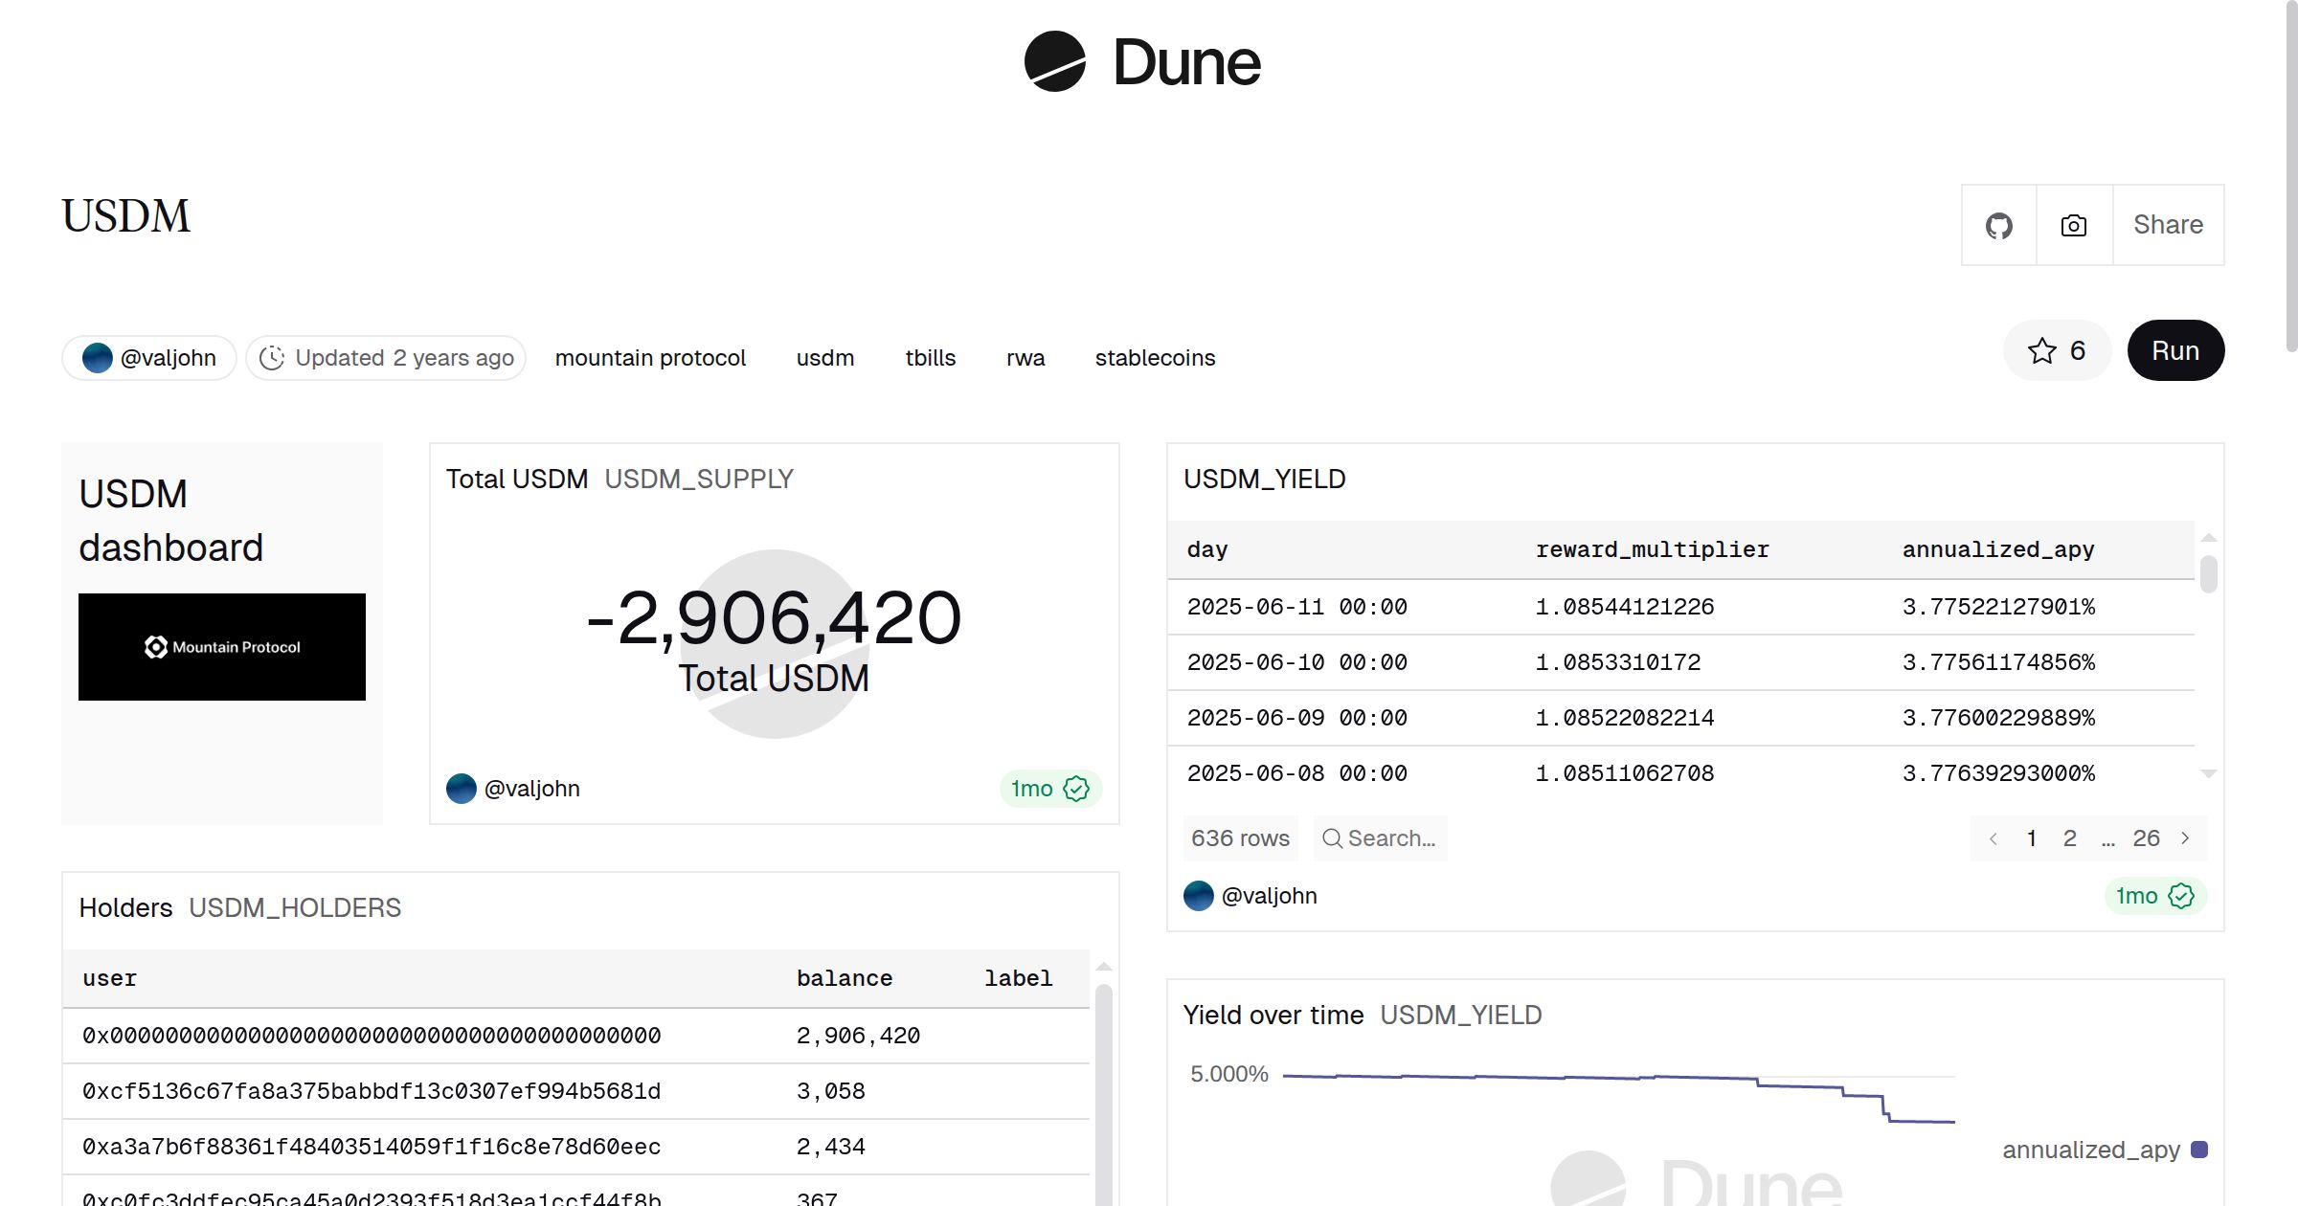
Task: Click the Dune logo icon
Action: 1054,62
